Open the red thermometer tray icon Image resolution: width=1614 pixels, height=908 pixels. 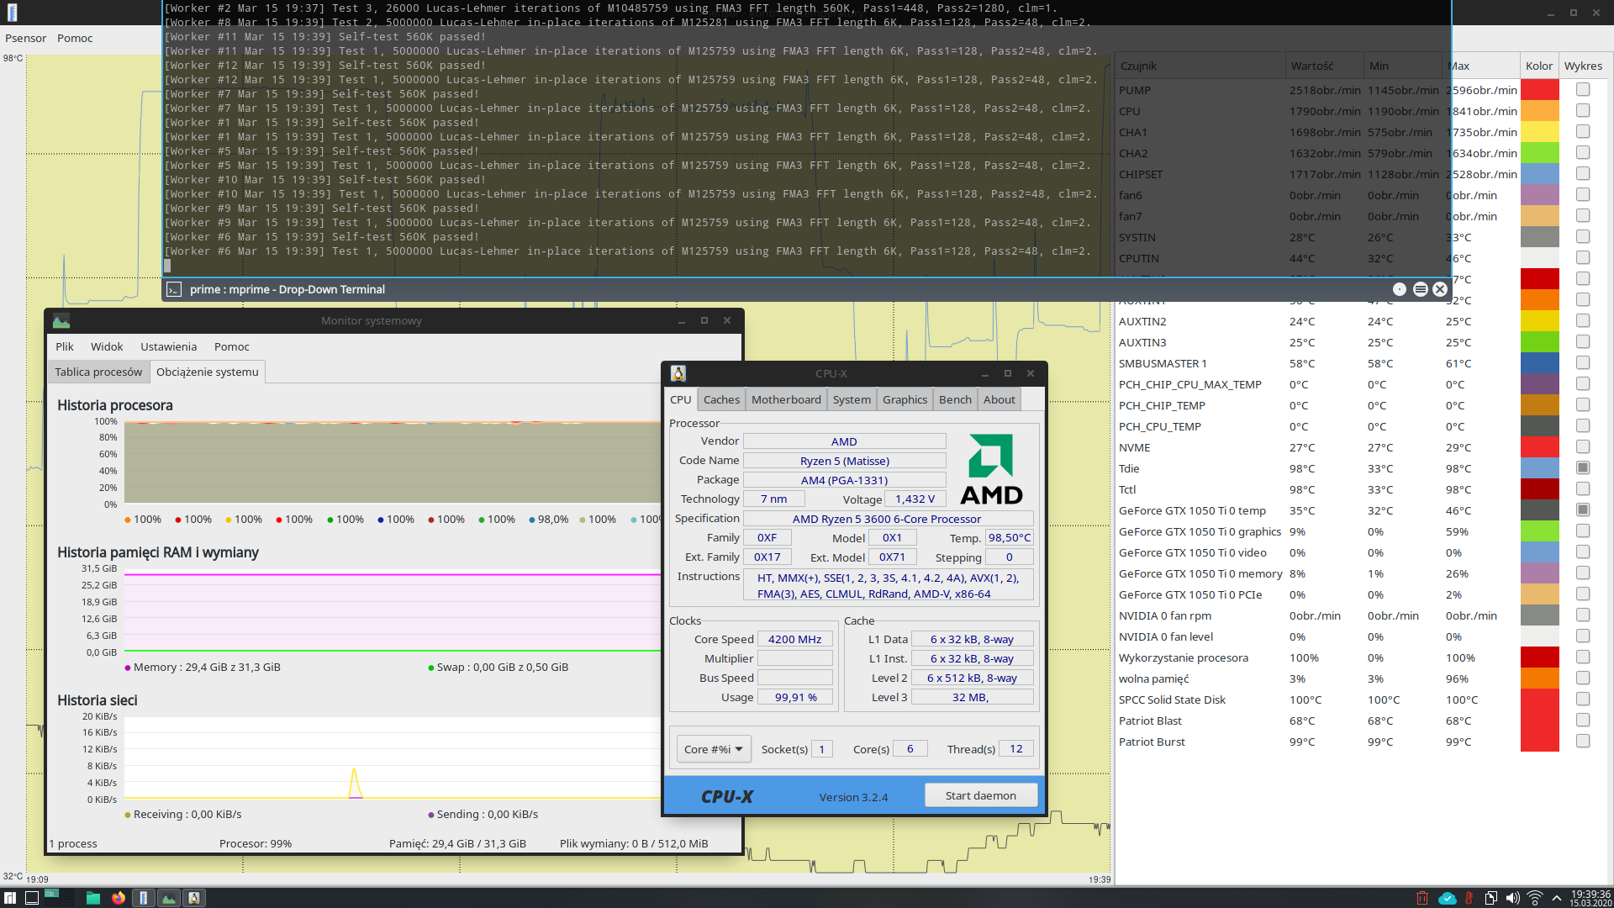click(1469, 898)
